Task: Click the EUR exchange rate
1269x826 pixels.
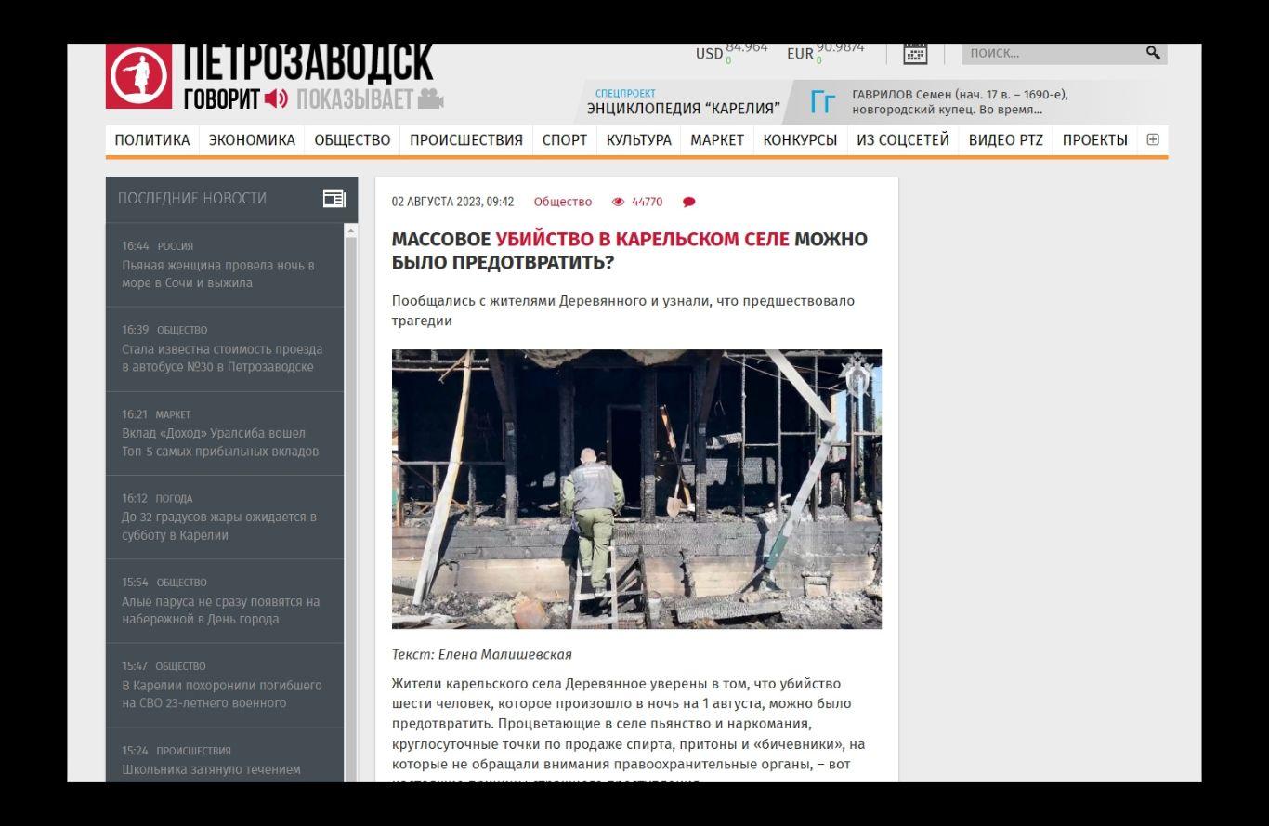Action: (x=826, y=52)
